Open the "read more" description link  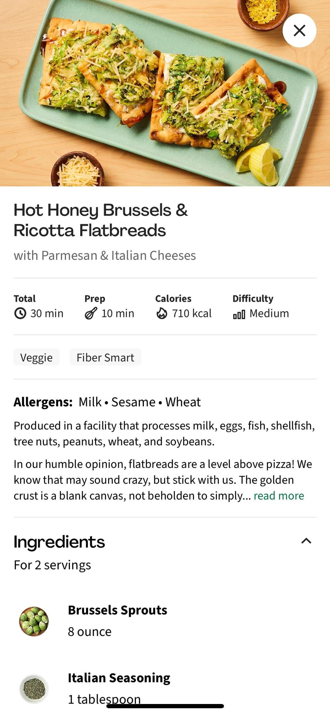tap(279, 496)
